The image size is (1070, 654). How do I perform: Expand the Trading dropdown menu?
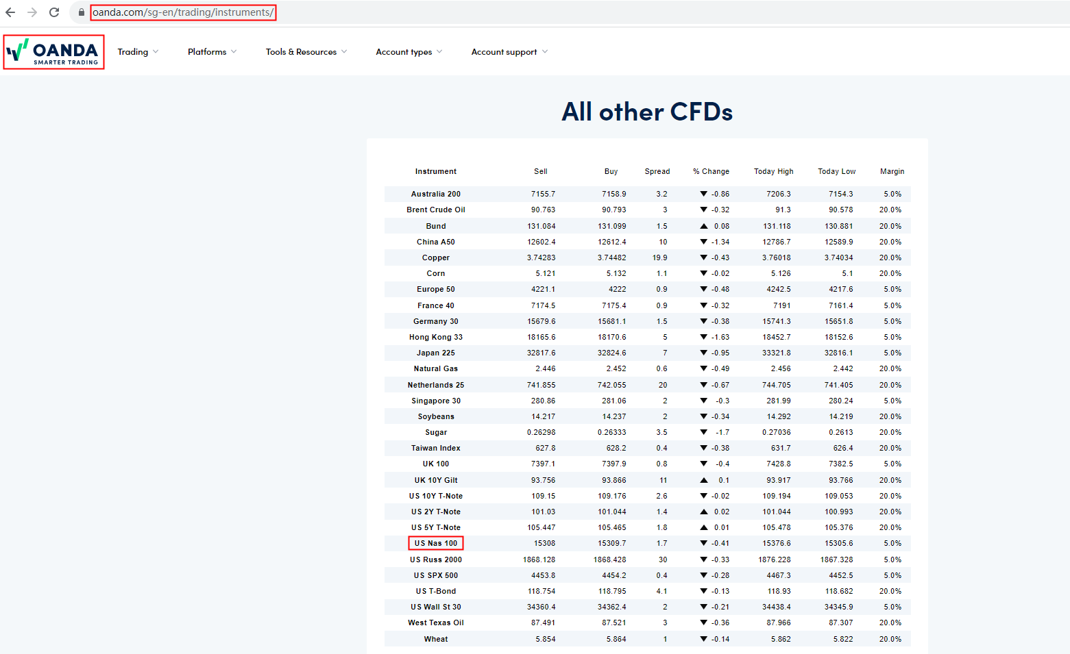[138, 52]
